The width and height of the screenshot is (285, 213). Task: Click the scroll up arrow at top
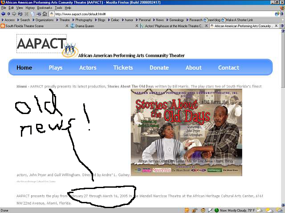[x=283, y=31]
